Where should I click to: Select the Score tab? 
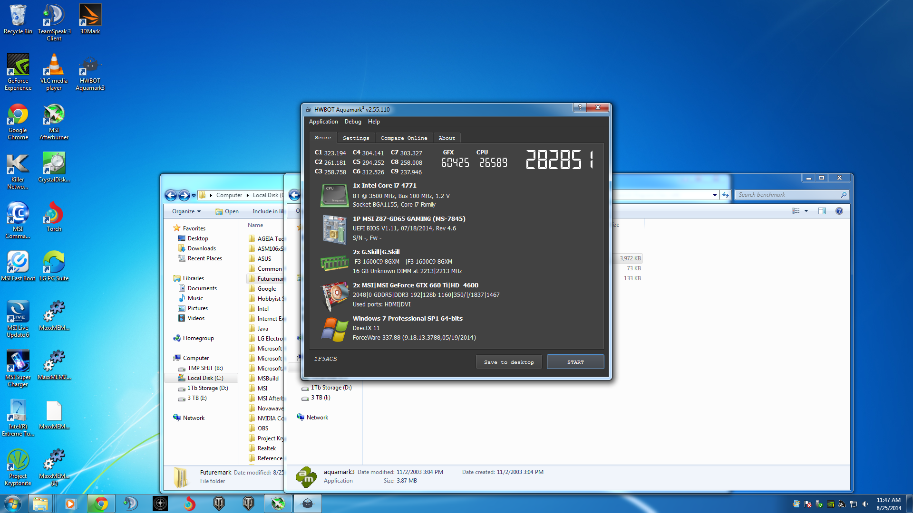point(323,137)
